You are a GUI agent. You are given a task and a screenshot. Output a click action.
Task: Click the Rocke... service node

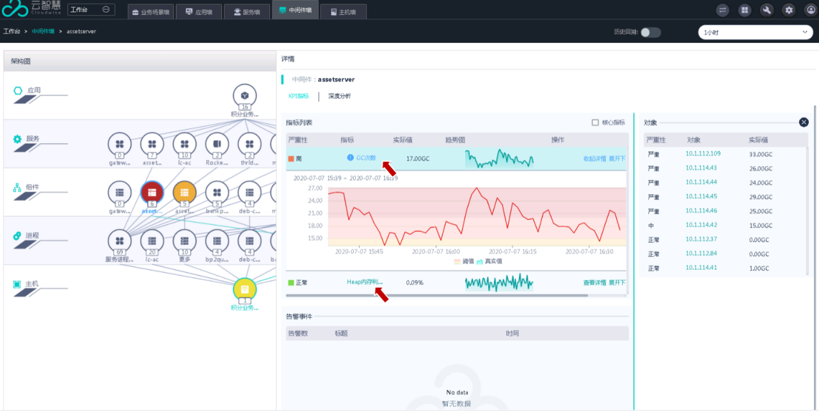217,144
